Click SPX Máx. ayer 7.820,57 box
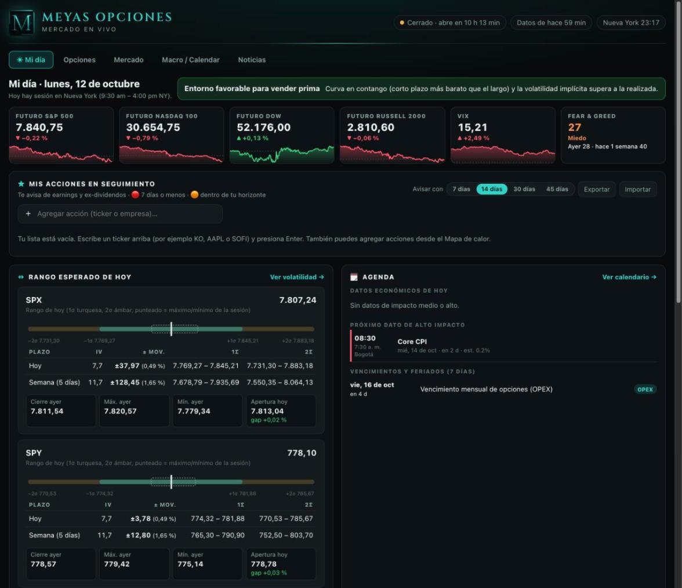The height and width of the screenshot is (588, 682). point(135,411)
